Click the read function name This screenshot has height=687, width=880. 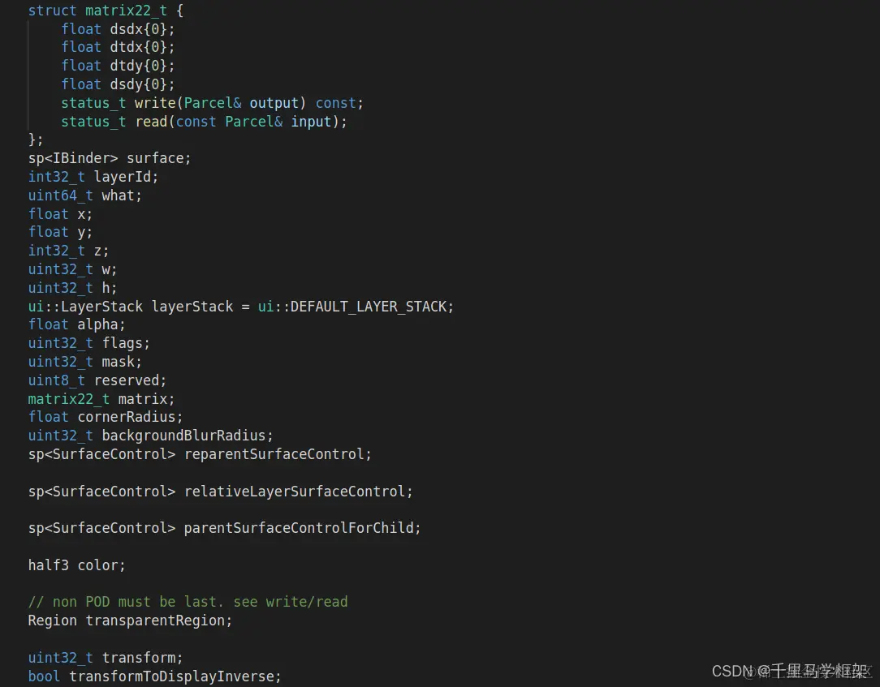coord(151,122)
